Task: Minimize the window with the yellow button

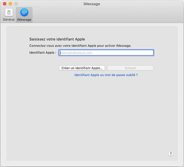Action: click(x=10, y=4)
